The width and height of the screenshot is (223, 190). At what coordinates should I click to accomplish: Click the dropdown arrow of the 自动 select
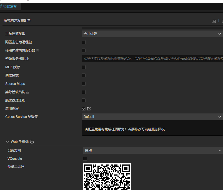220,150
